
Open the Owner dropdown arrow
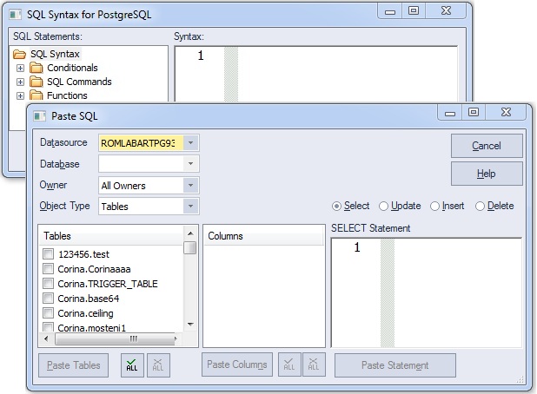pyautogui.click(x=191, y=185)
